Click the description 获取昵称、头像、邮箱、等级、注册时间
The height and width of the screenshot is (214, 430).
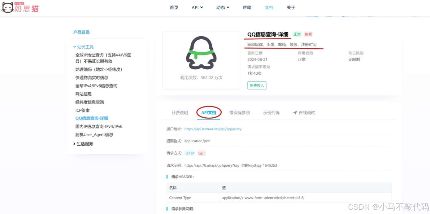(x=282, y=45)
